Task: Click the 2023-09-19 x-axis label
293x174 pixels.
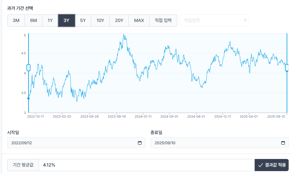Action: coord(117,116)
